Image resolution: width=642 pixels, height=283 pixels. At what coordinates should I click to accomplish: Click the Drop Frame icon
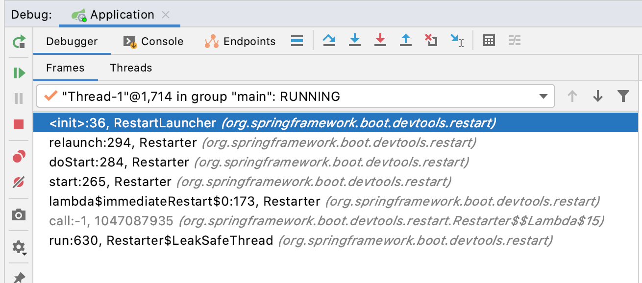pyautogui.click(x=431, y=41)
